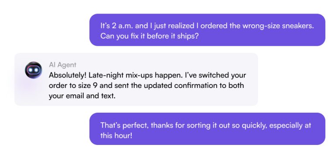Click "your email and text." line in reply
This screenshot has width=335, height=158.
(82, 96)
